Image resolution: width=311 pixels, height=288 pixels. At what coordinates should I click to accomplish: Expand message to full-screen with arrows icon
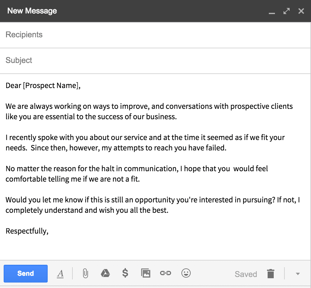tap(286, 11)
